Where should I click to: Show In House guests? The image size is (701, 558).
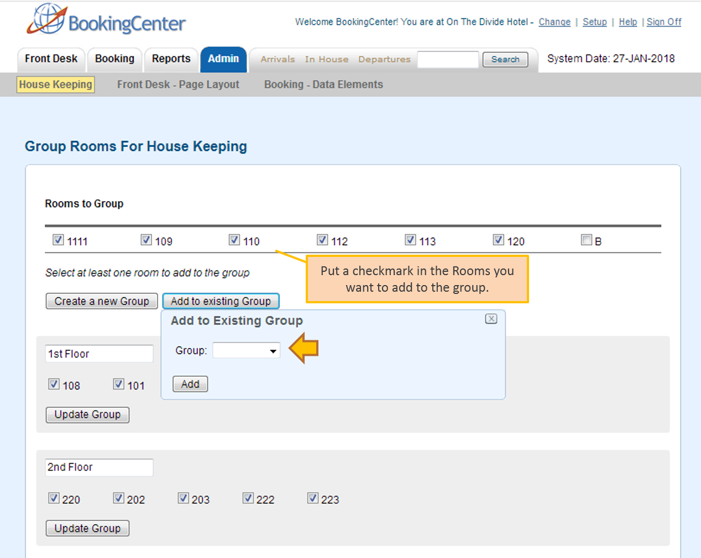(x=327, y=59)
